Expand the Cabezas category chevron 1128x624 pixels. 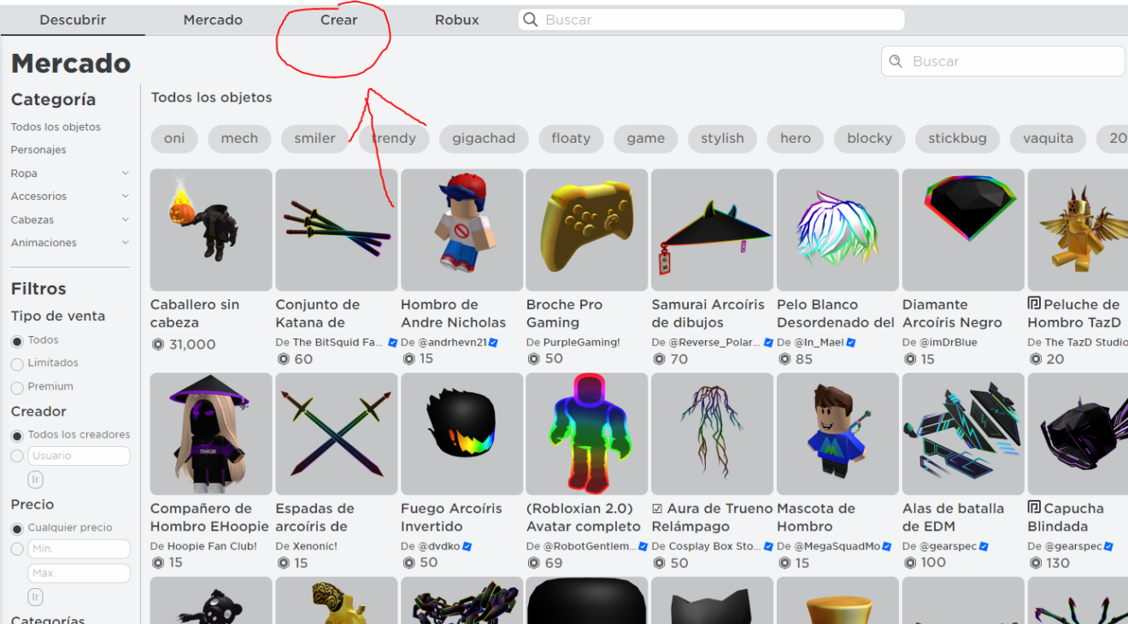[126, 220]
